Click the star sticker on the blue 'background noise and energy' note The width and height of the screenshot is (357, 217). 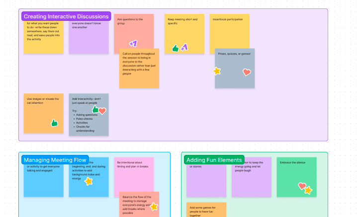pyautogui.click(x=89, y=181)
